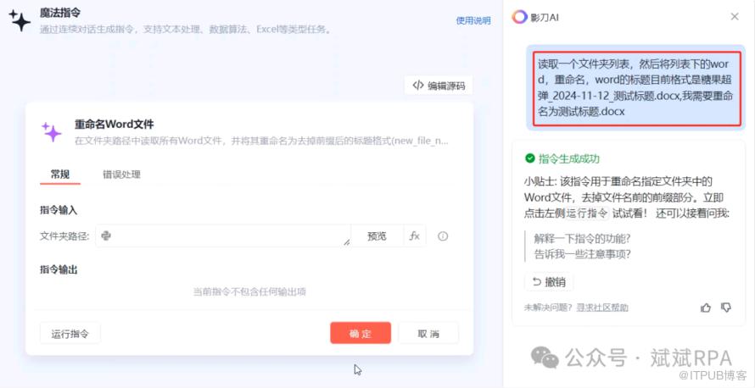Click the 运行指令 button
The width and height of the screenshot is (755, 388).
pyautogui.click(x=70, y=334)
